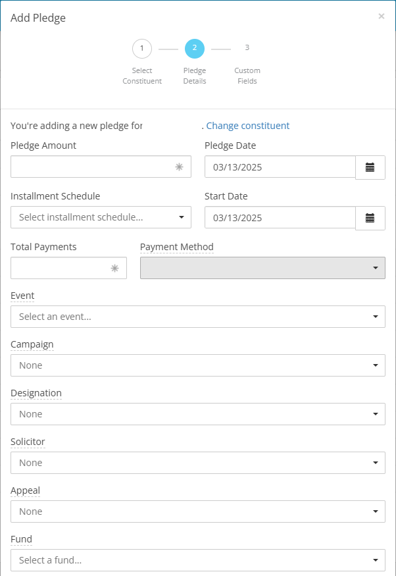396x576 pixels.
Task: Expand the Select an event dropdown
Action: tap(198, 317)
